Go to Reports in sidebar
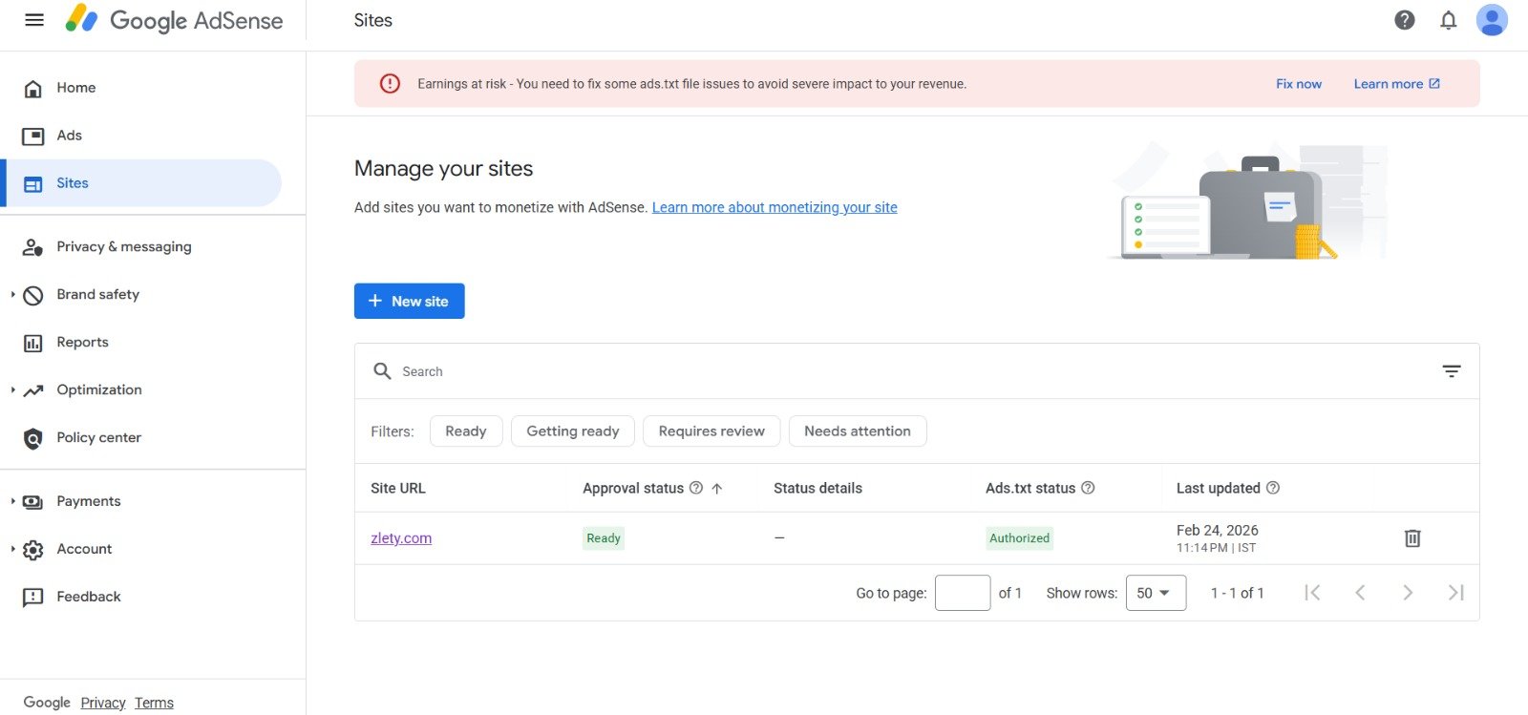The image size is (1528, 715). [82, 343]
